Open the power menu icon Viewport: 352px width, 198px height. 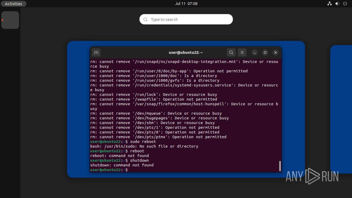(345, 4)
